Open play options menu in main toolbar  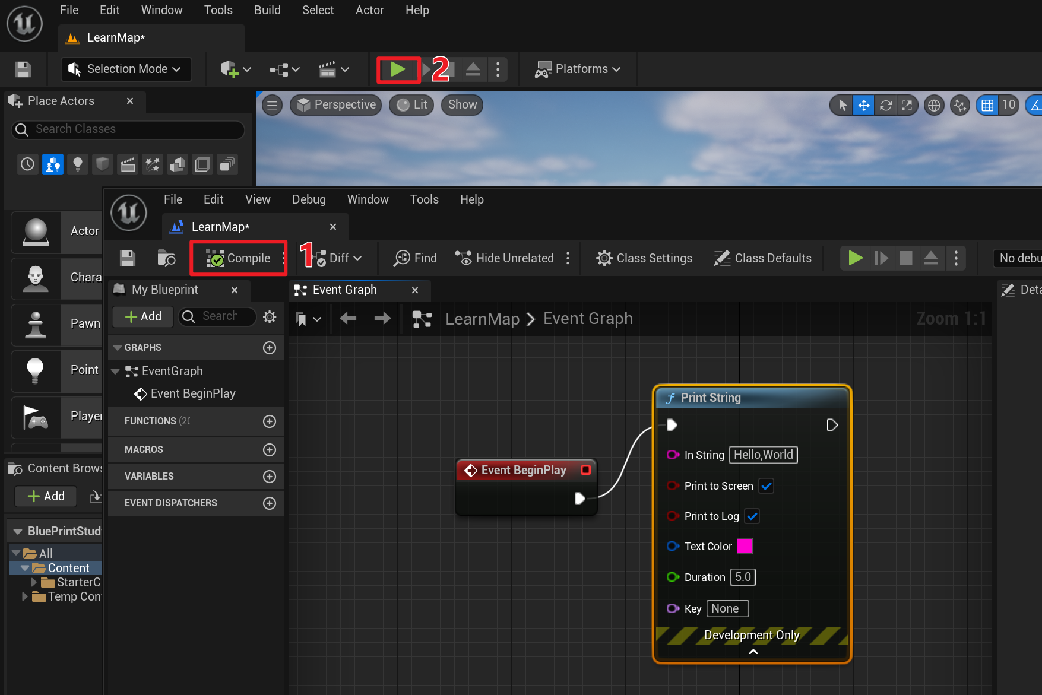click(498, 69)
